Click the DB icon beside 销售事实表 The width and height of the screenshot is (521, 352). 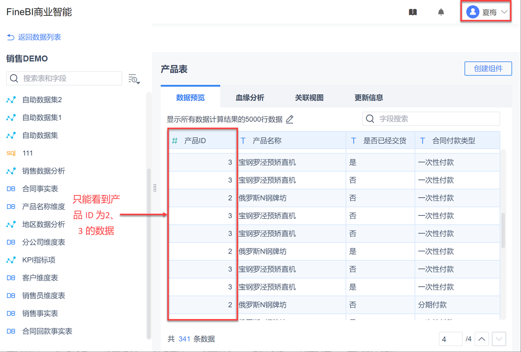tap(11, 313)
